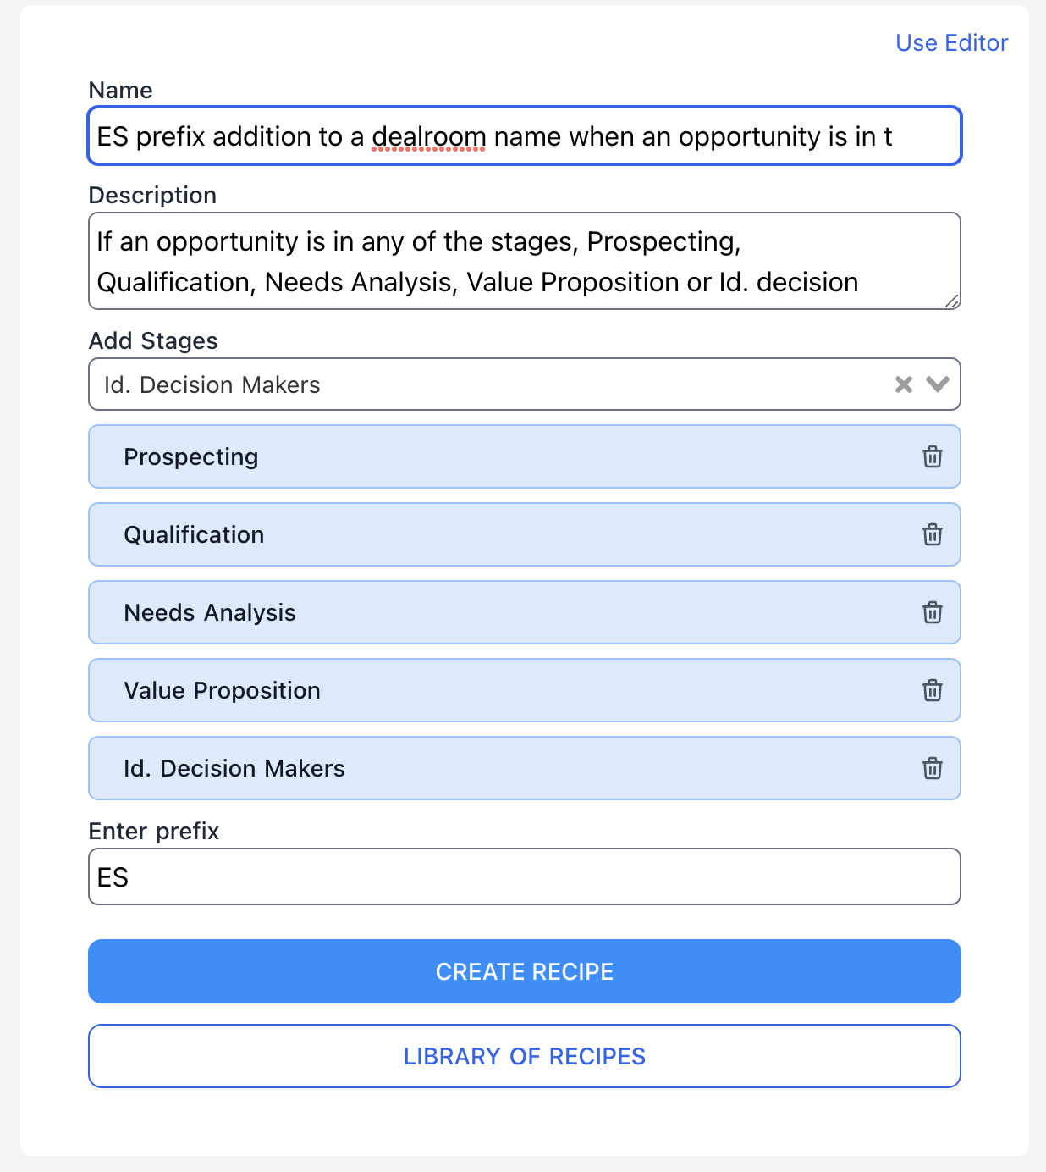Delete the Id. Decision Makers stage row
This screenshot has width=1046, height=1172.
932,768
